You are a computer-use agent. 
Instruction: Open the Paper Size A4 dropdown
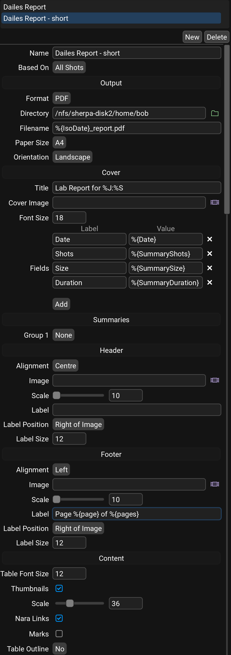[59, 143]
